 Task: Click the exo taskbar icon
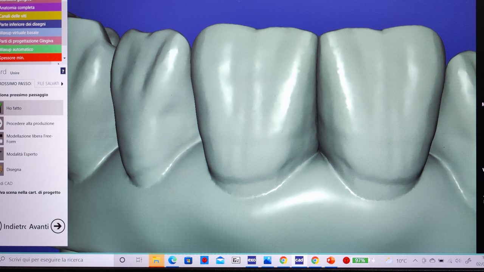pyautogui.click(x=251, y=260)
